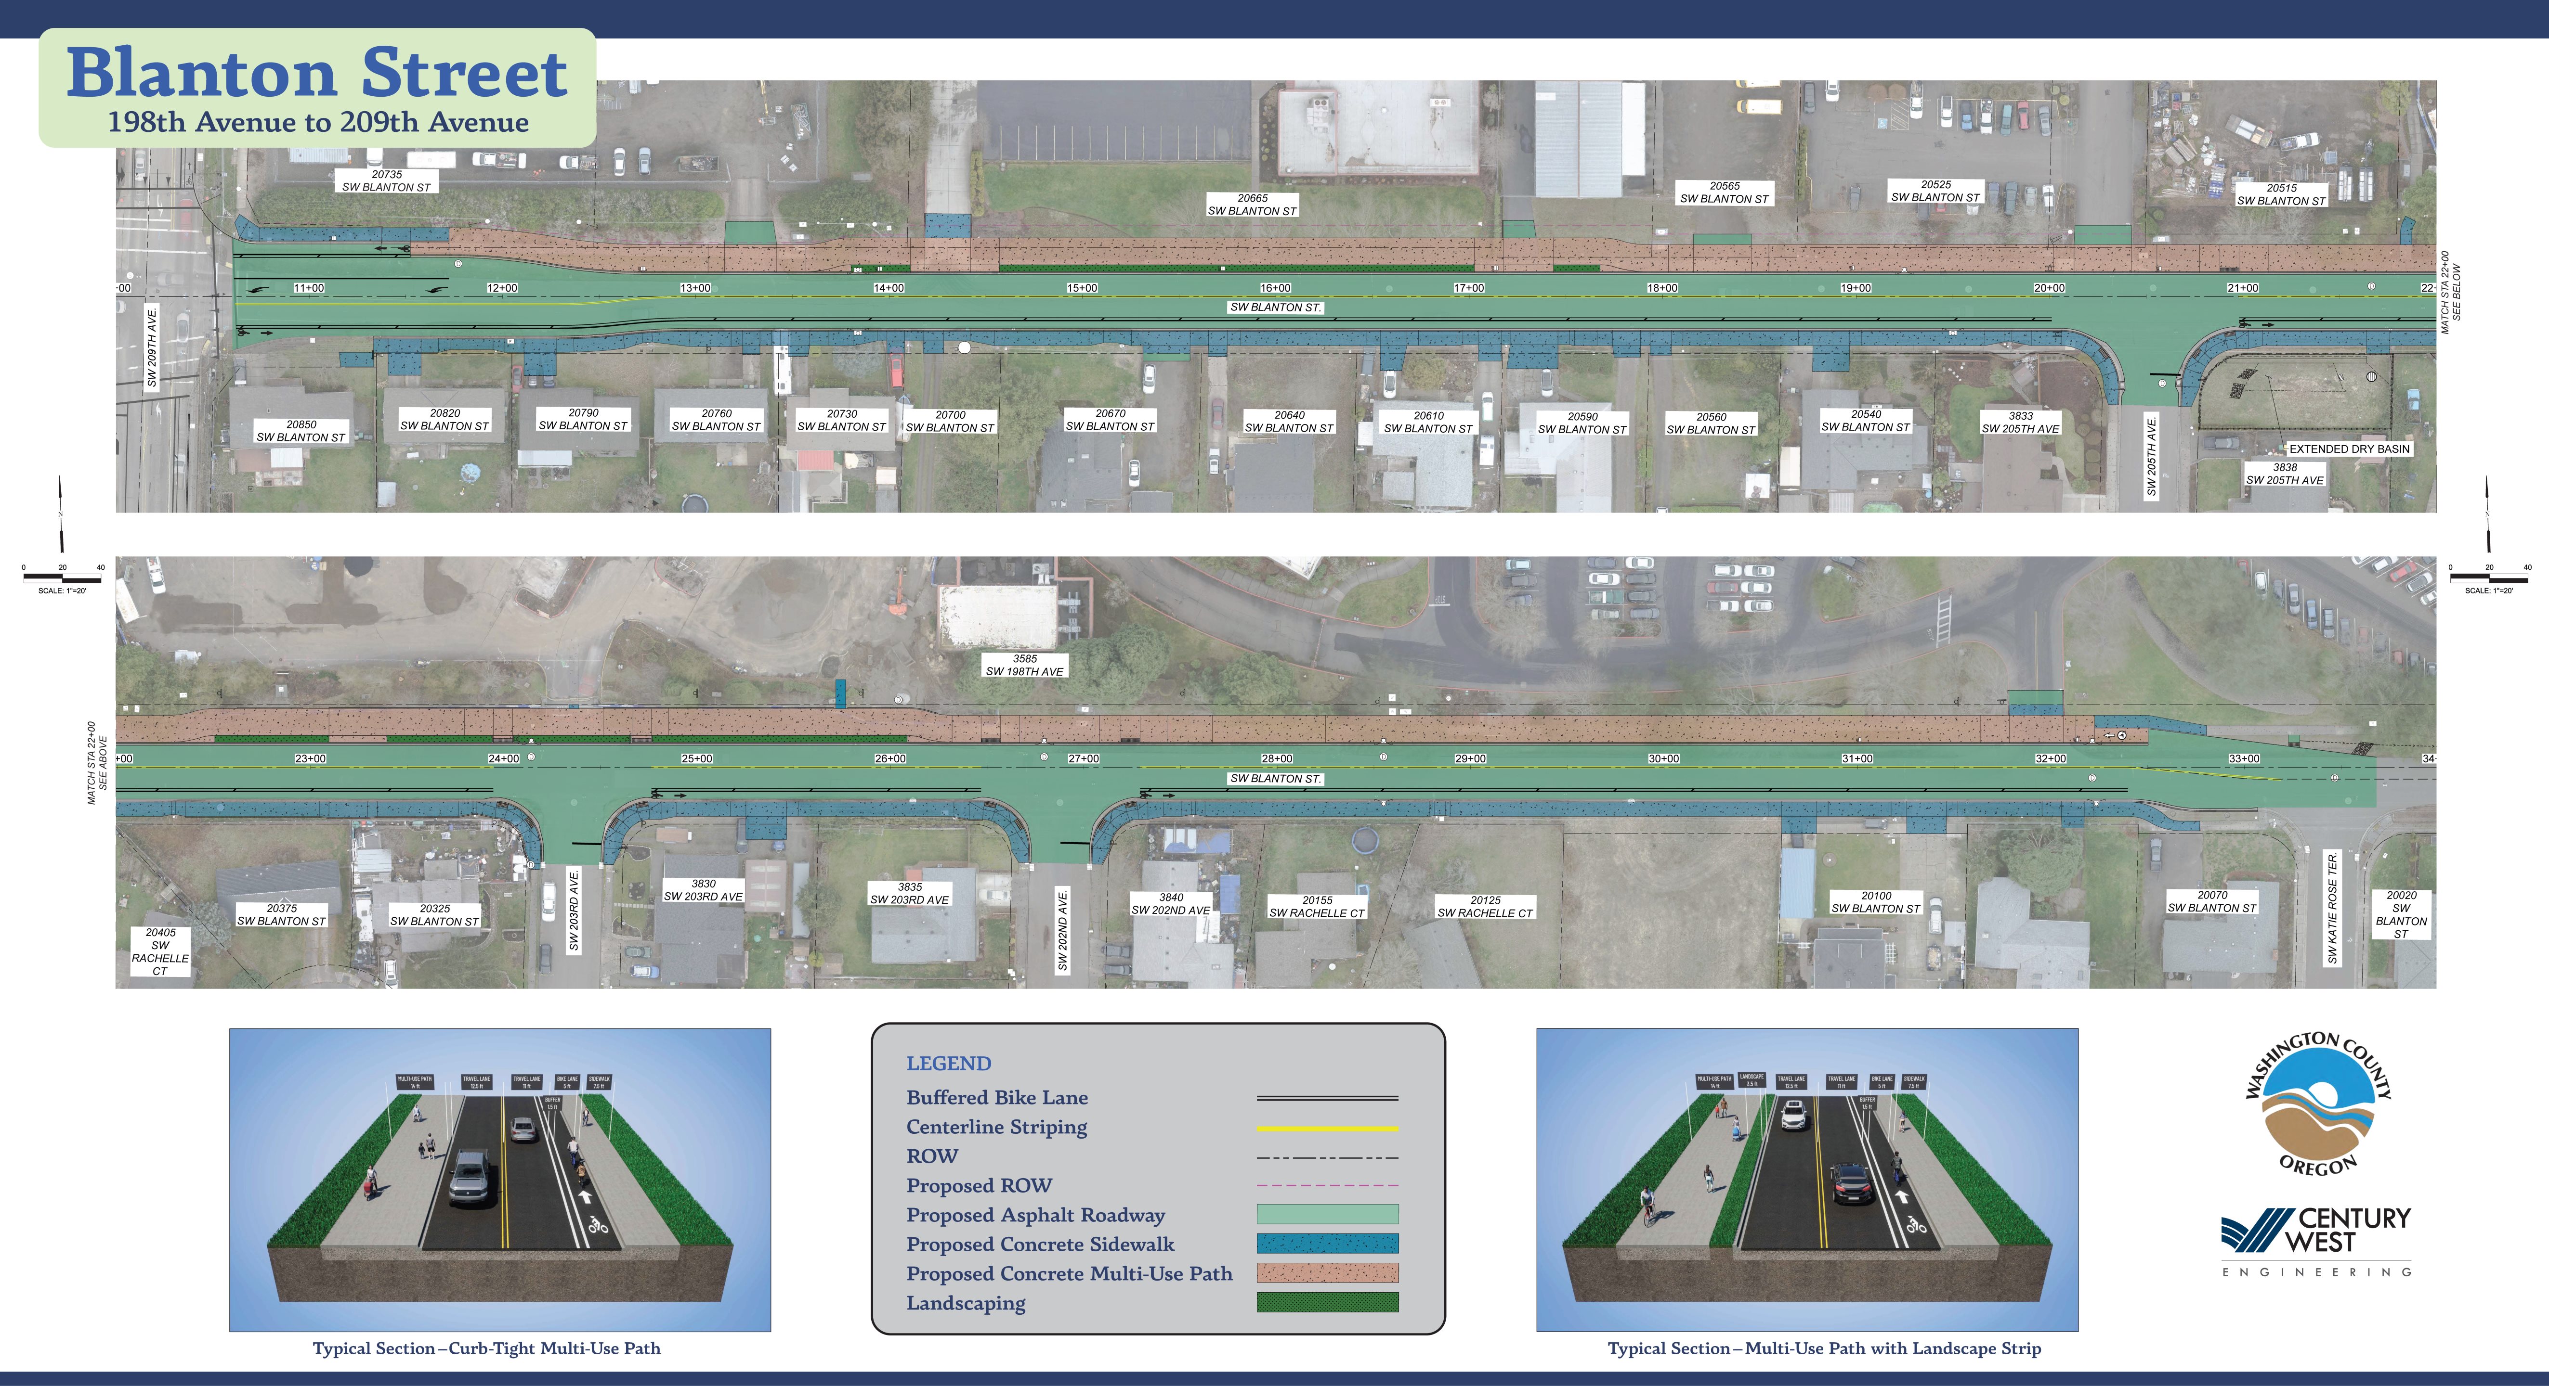Click the Proposed Asphalt Roadway legend swatch

coord(1327,1214)
